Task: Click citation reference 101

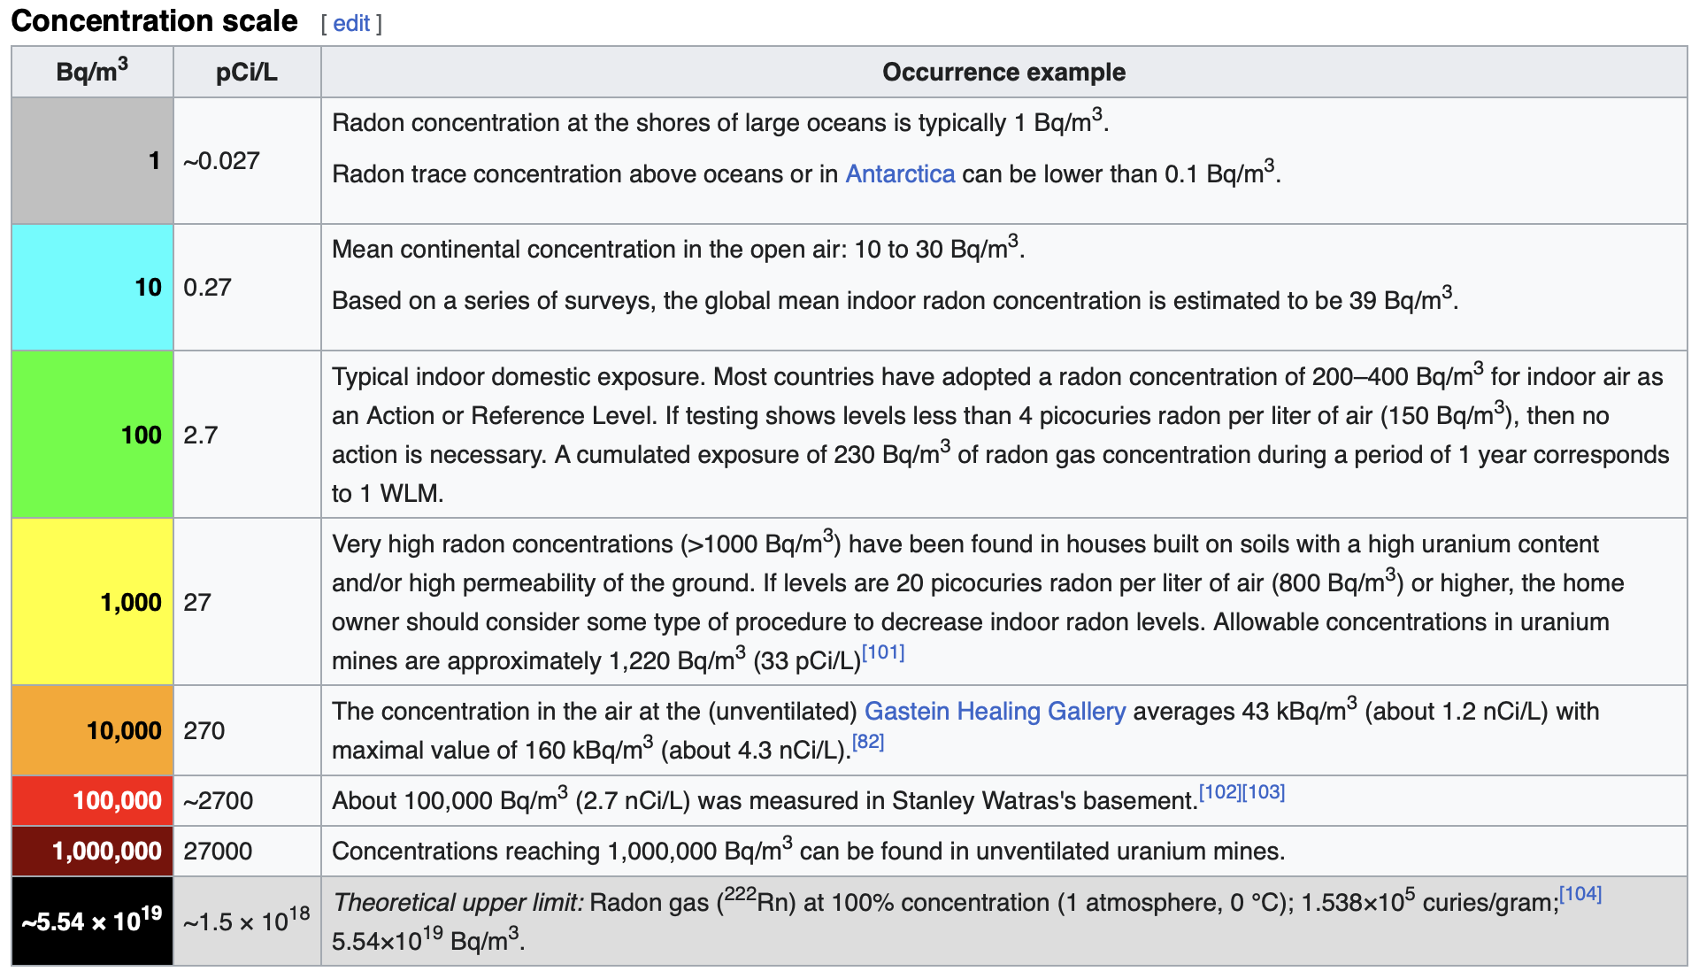Action: point(883,653)
